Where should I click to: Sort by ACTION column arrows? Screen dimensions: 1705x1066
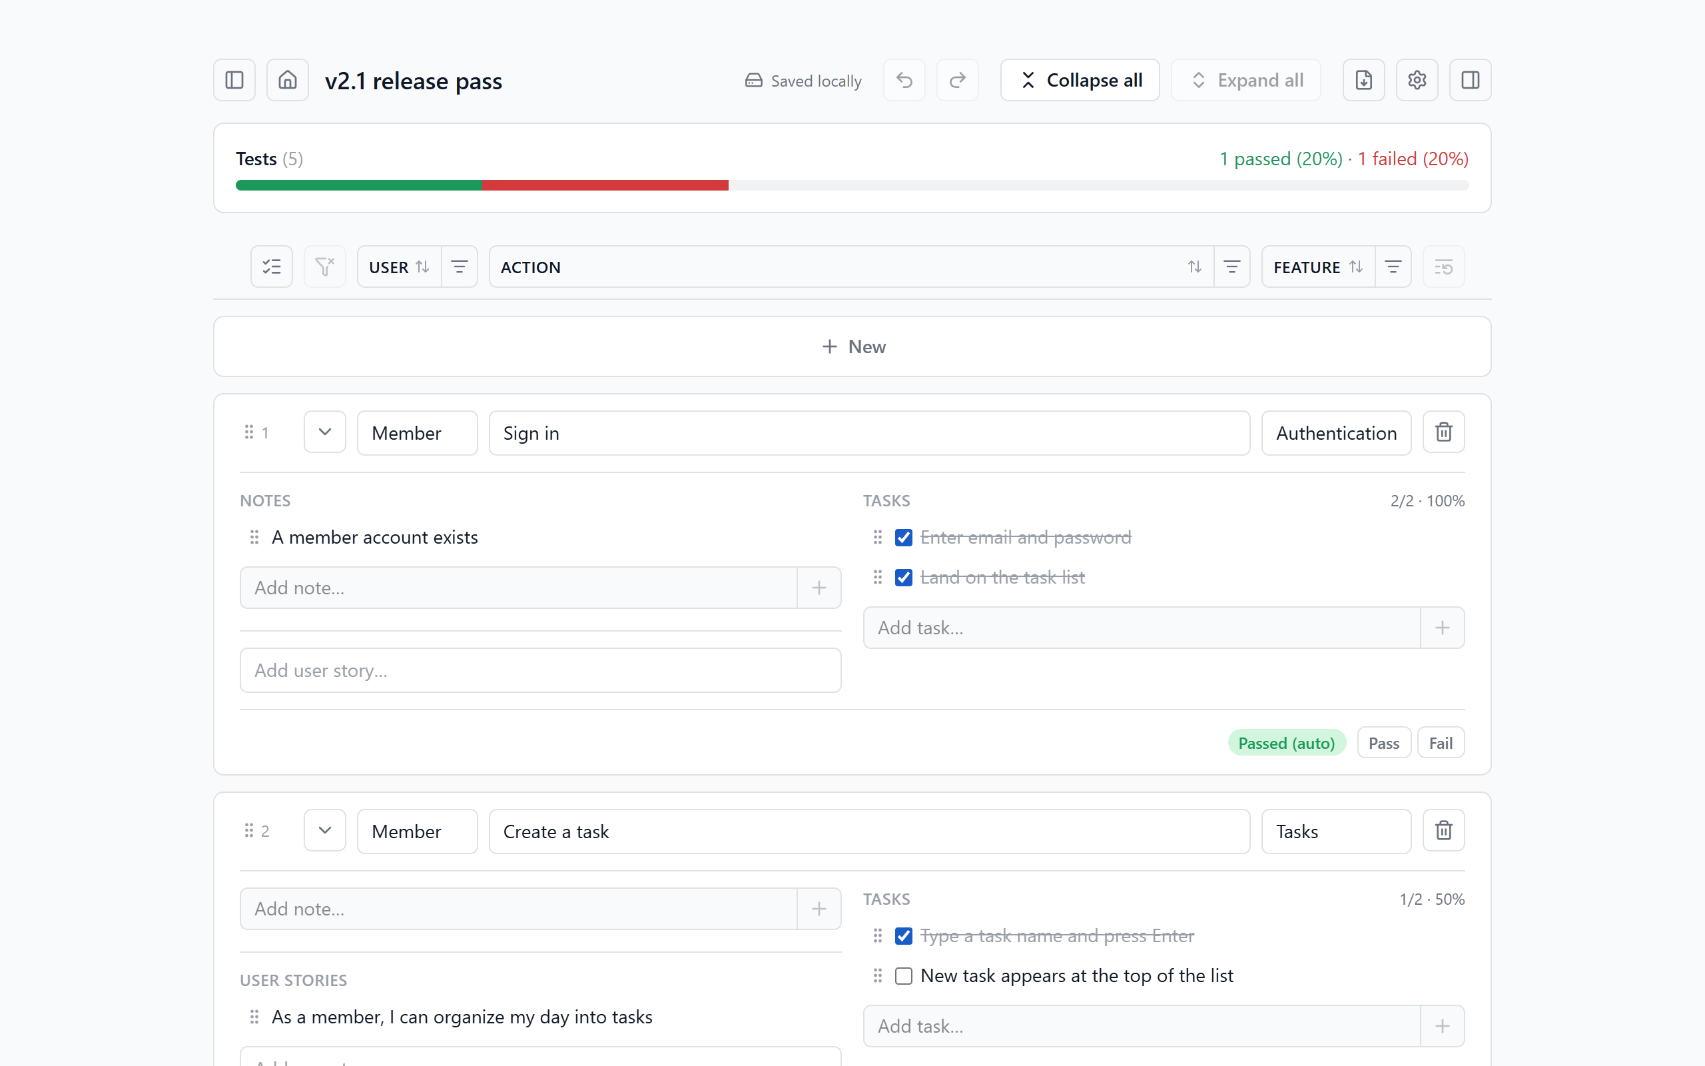(1194, 266)
